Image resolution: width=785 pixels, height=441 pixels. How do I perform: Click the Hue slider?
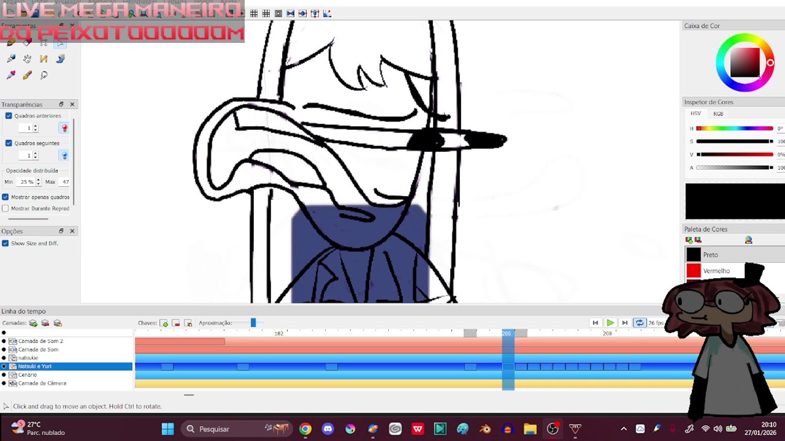[735, 129]
